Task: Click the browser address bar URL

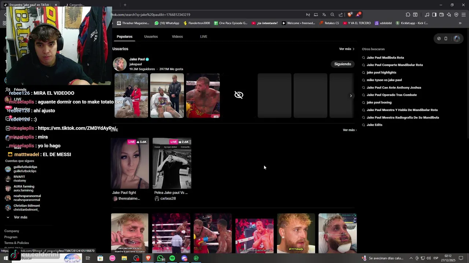Action: point(151,15)
